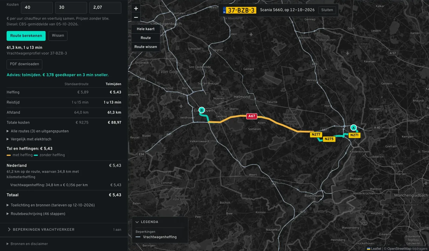Expand Bronnen en disclaimer section
The image size is (429, 251).
tap(27, 244)
